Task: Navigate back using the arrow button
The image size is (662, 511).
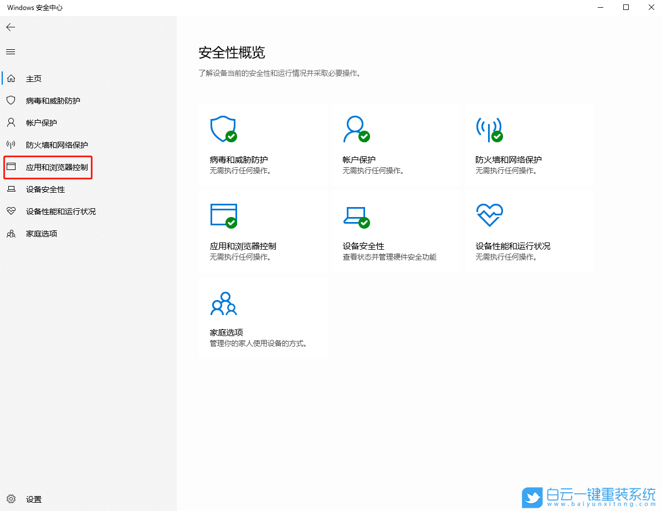Action: 10,27
